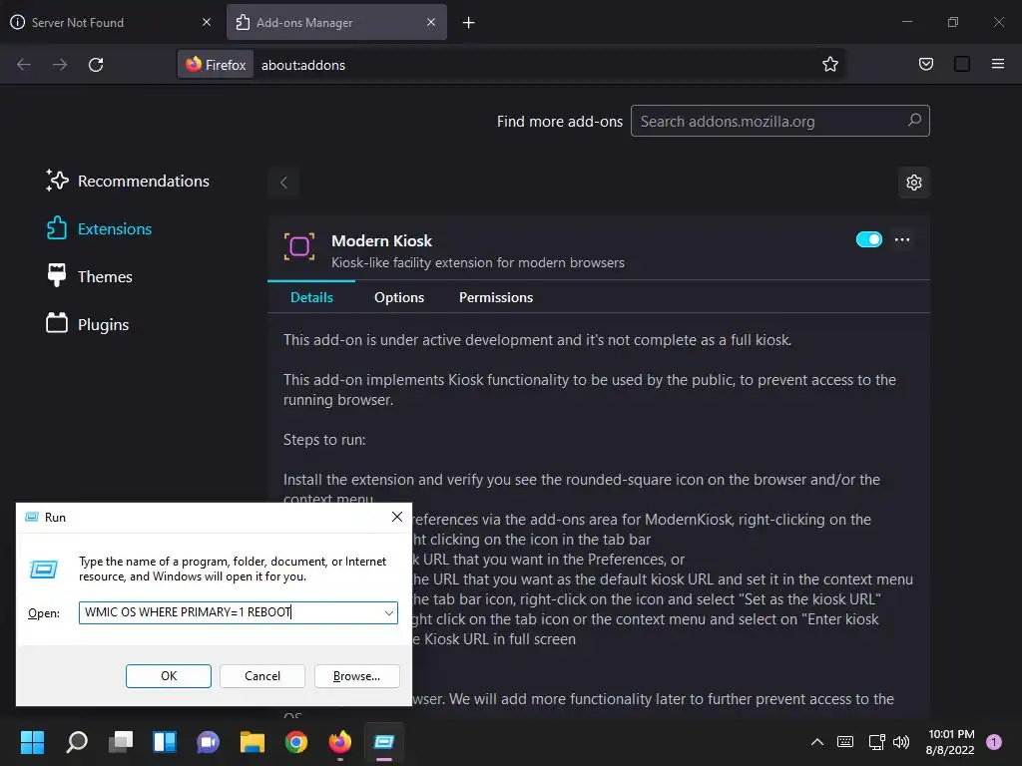This screenshot has width=1022, height=766.
Task: Open a new browser tab
Action: click(x=469, y=23)
